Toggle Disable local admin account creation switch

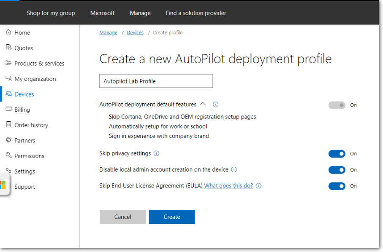(337, 170)
